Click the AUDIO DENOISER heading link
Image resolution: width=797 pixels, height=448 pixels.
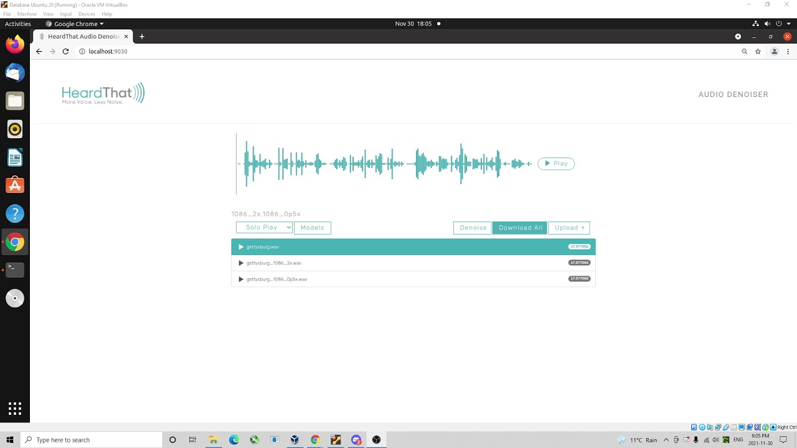coord(733,95)
